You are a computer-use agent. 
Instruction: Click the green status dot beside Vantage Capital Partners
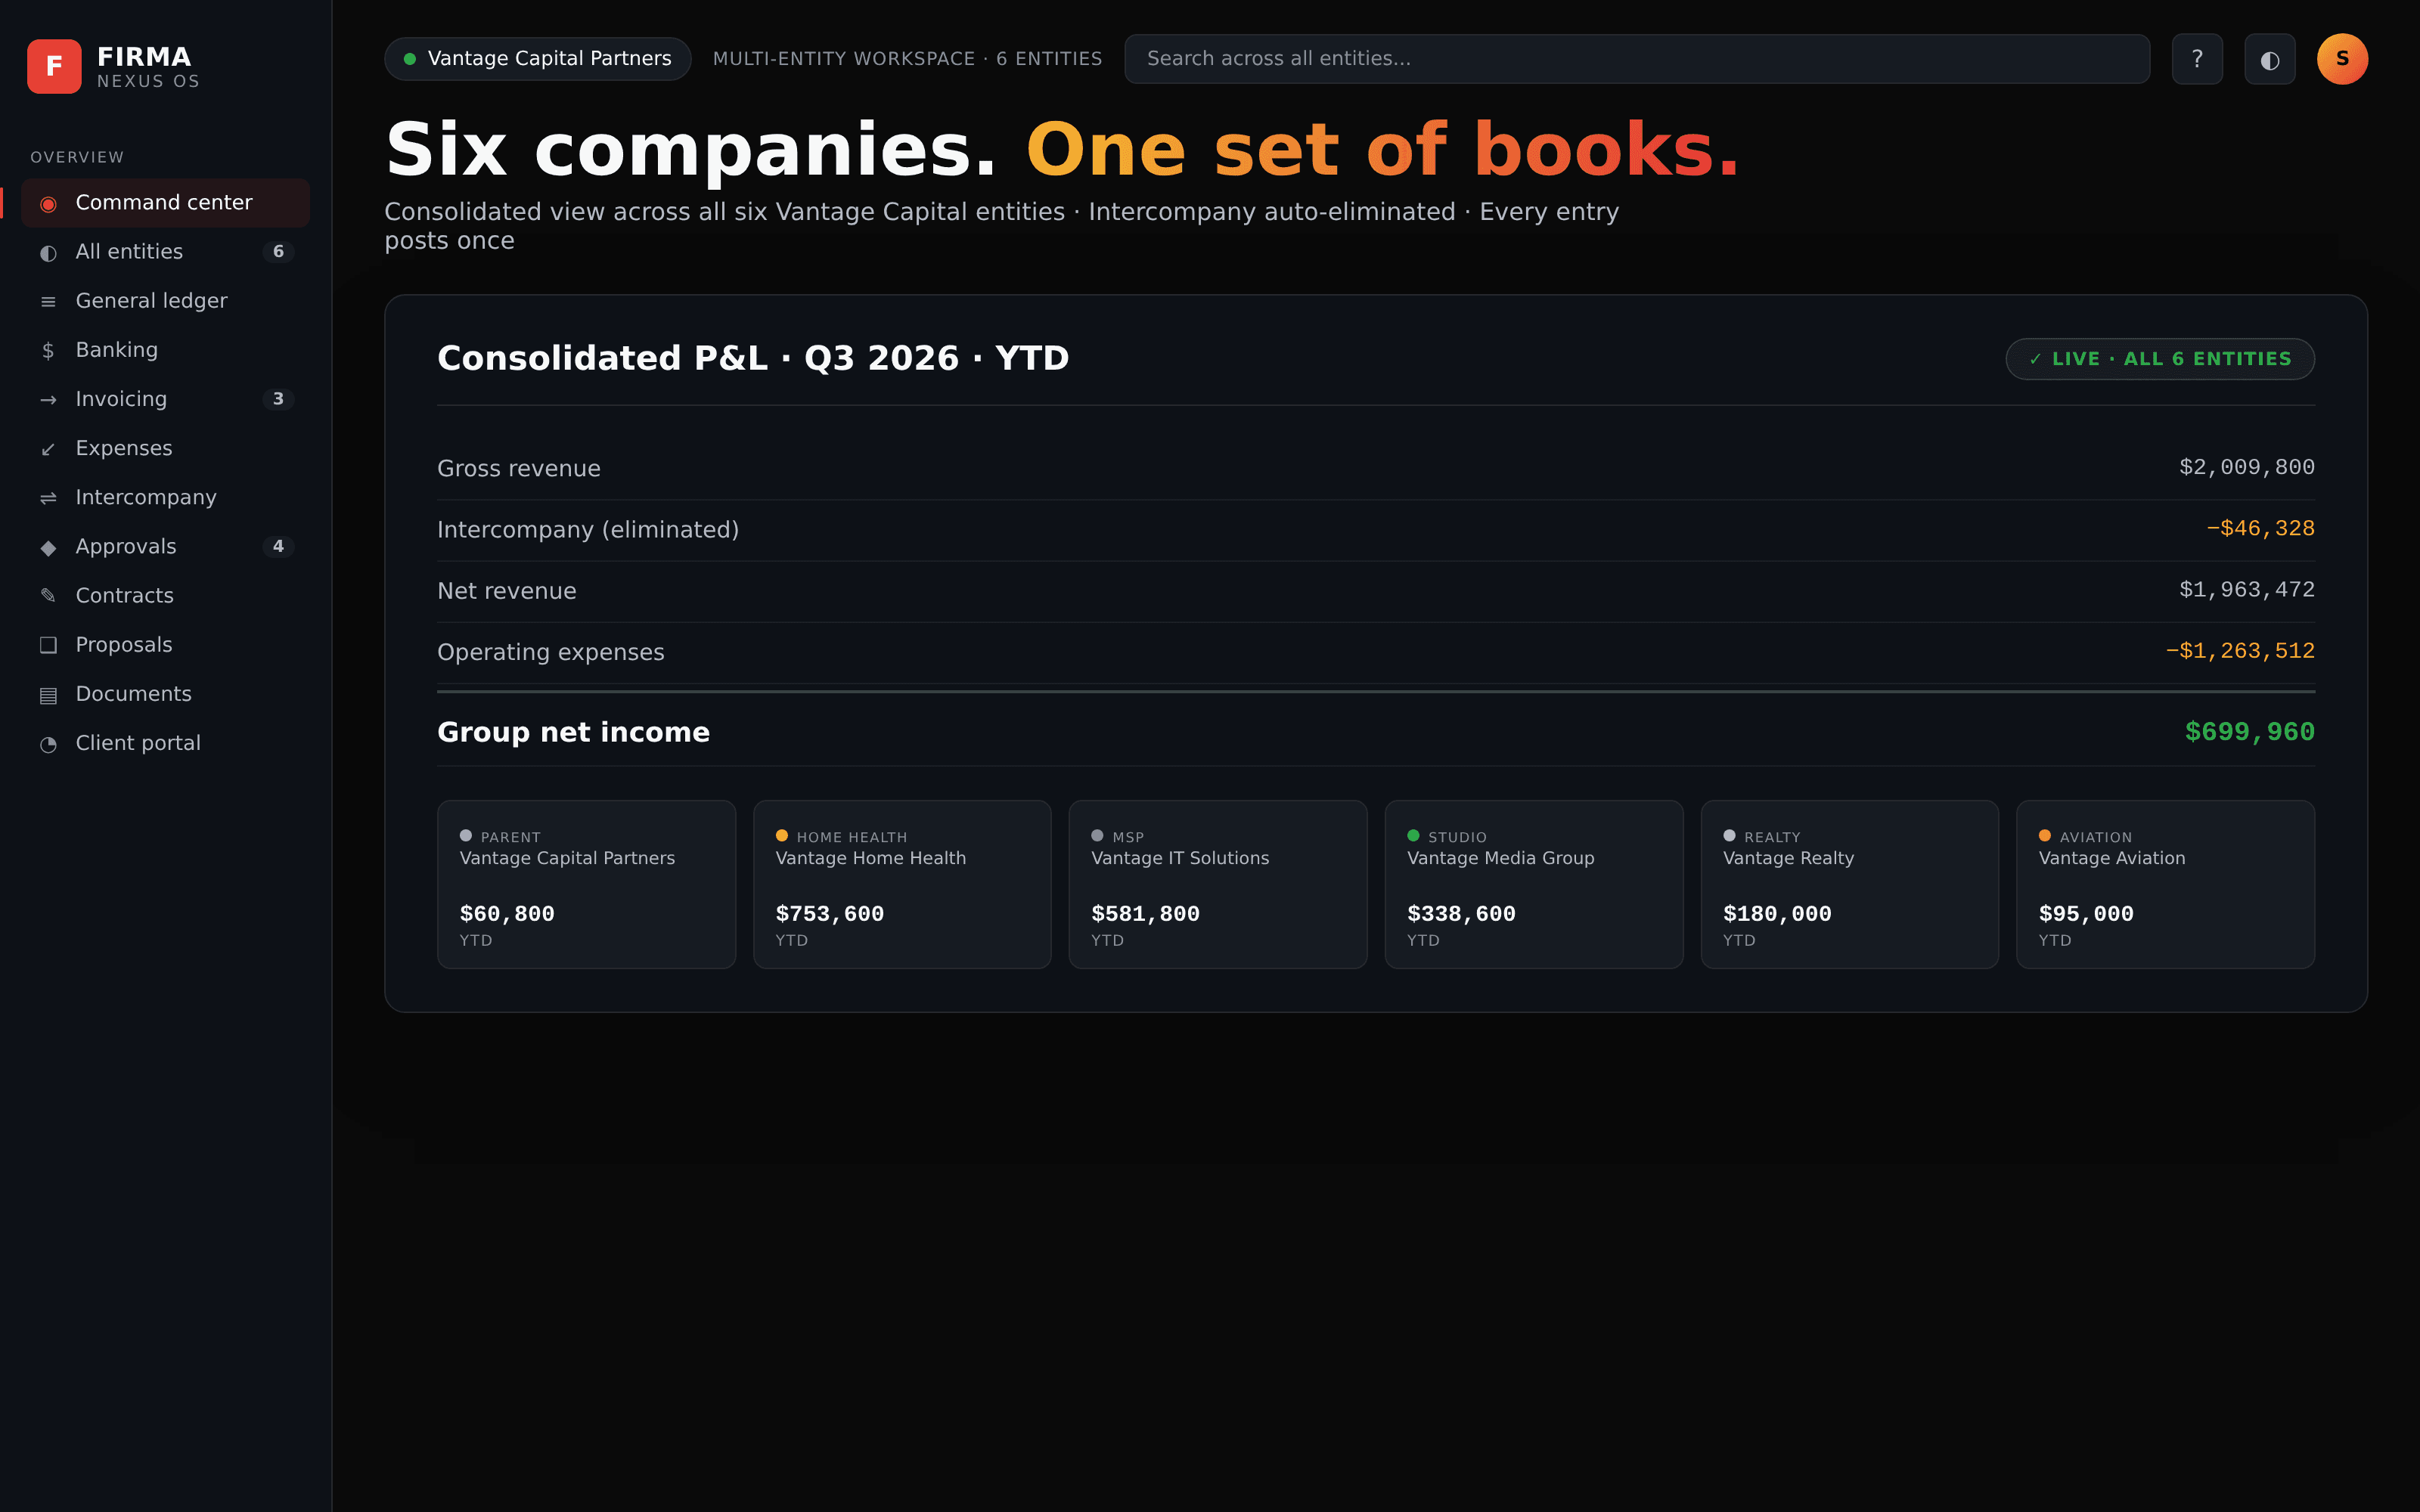[410, 59]
